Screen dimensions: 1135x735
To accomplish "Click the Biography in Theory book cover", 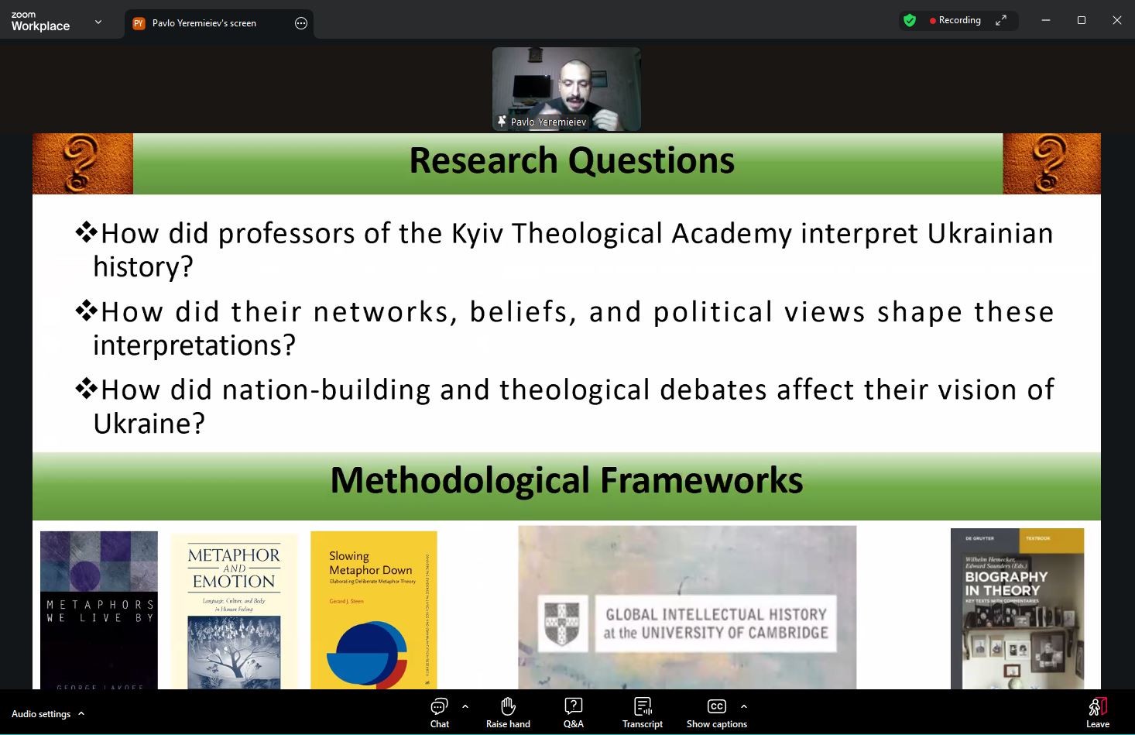I will (1017, 609).
